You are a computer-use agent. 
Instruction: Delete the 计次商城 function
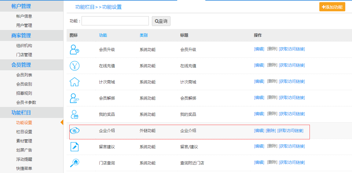[272, 81]
